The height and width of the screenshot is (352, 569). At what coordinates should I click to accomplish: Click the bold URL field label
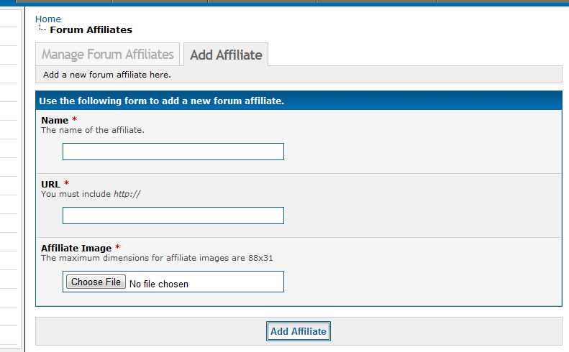50,184
